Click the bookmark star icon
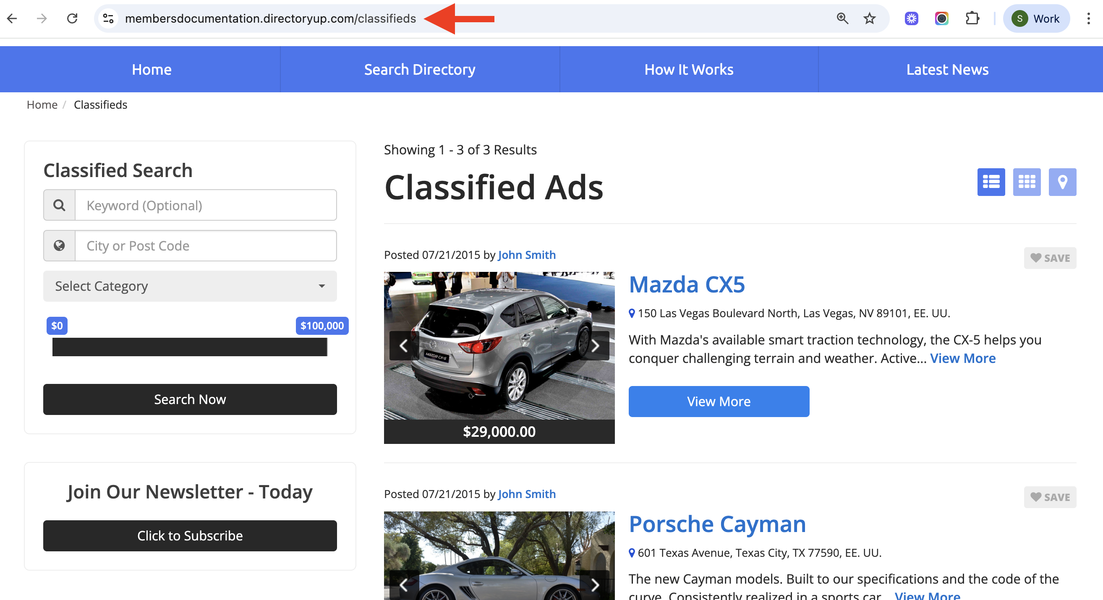1103x600 pixels. click(x=869, y=18)
